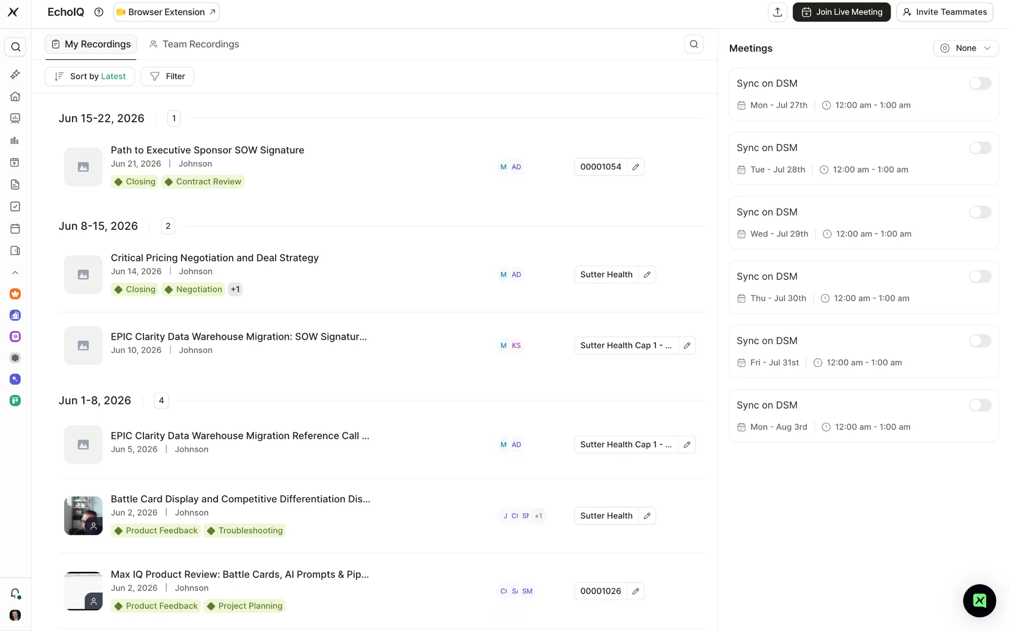Screen dimensions: 1010x631
Task: Toggle the Mon Aug 3rd meeting switch
Action: [980, 405]
